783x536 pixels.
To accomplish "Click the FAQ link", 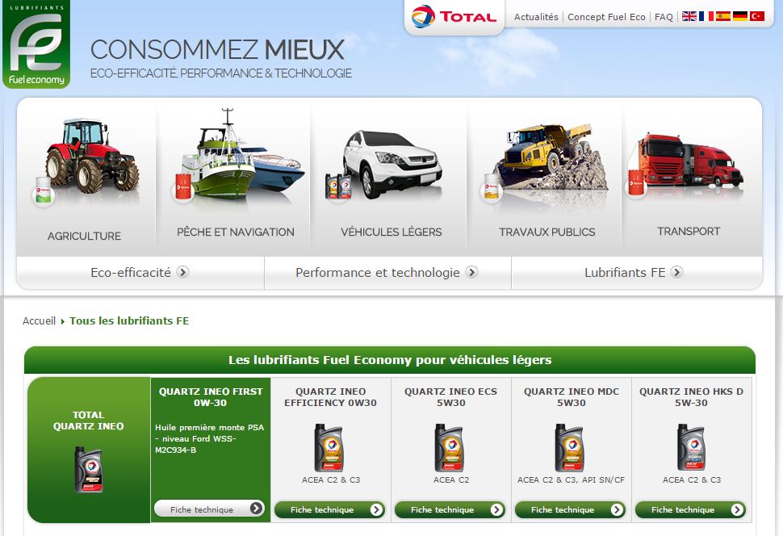I will (x=663, y=16).
